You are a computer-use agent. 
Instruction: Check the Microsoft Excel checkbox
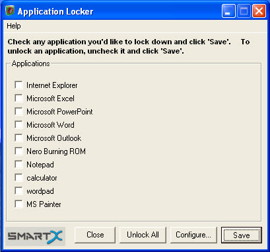18,99
